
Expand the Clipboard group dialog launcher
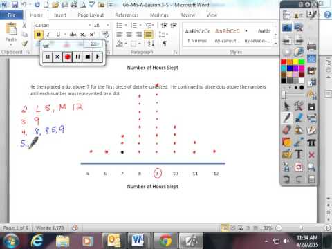click(28, 53)
